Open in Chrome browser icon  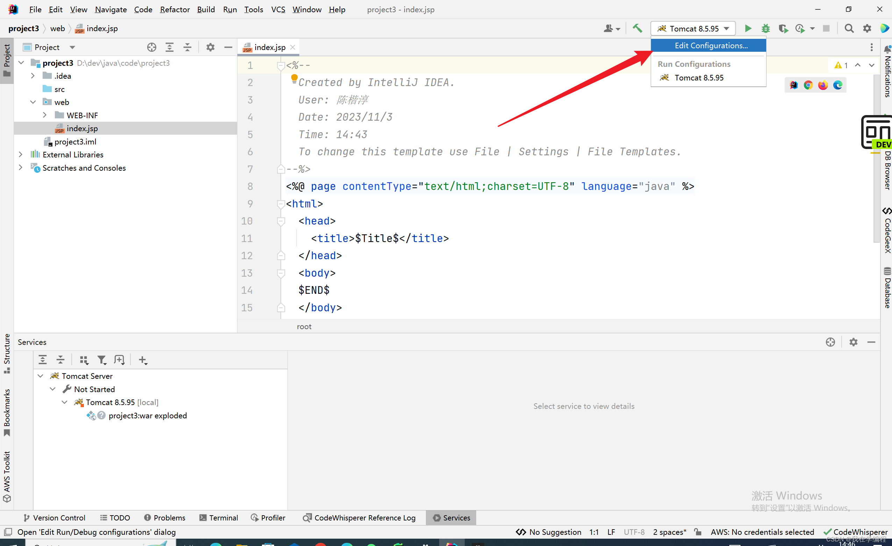tap(808, 85)
